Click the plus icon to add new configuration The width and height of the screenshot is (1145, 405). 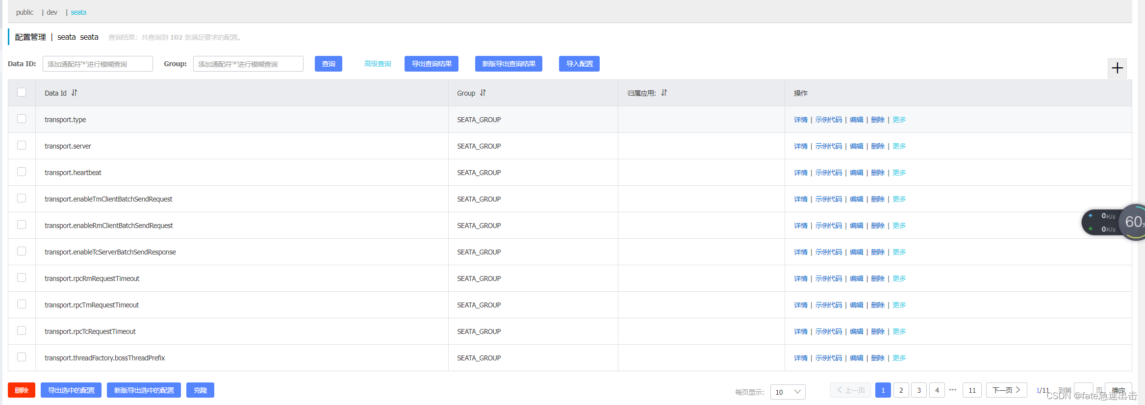tap(1117, 68)
